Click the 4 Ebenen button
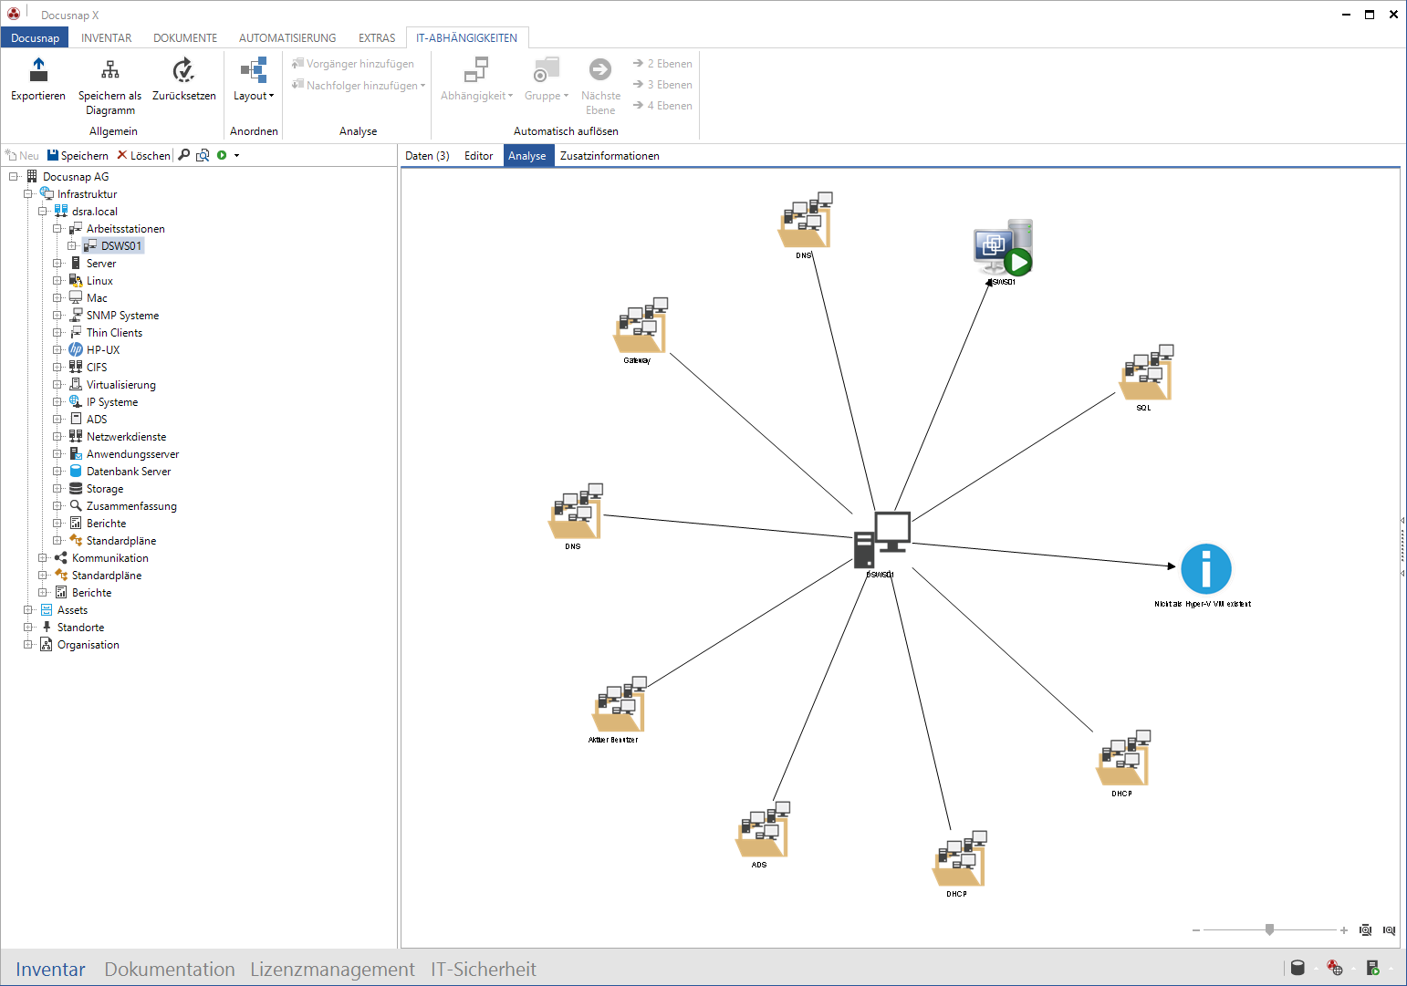Viewport: 1407px width, 986px height. [662, 106]
